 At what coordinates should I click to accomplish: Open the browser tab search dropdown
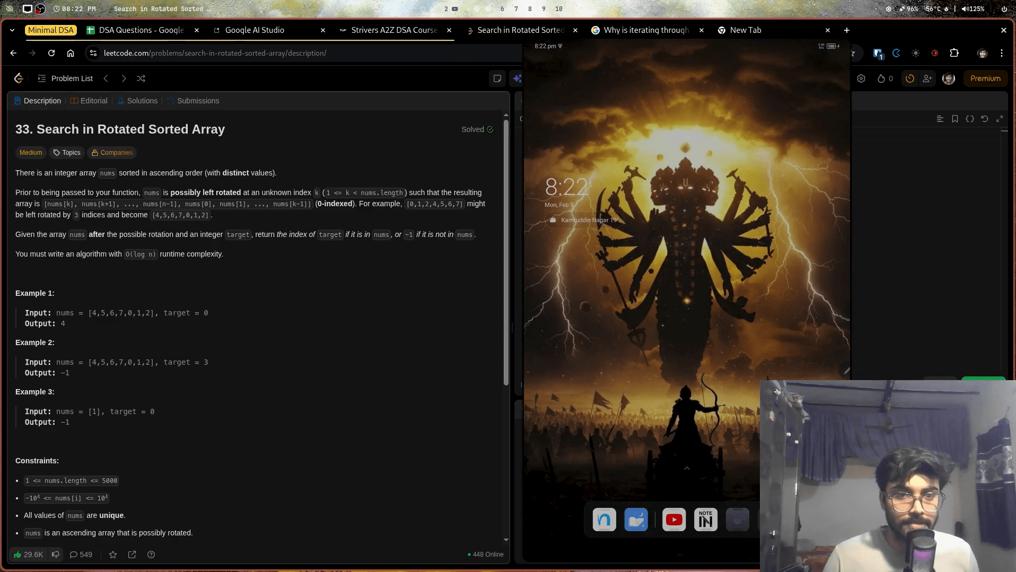[x=12, y=30]
